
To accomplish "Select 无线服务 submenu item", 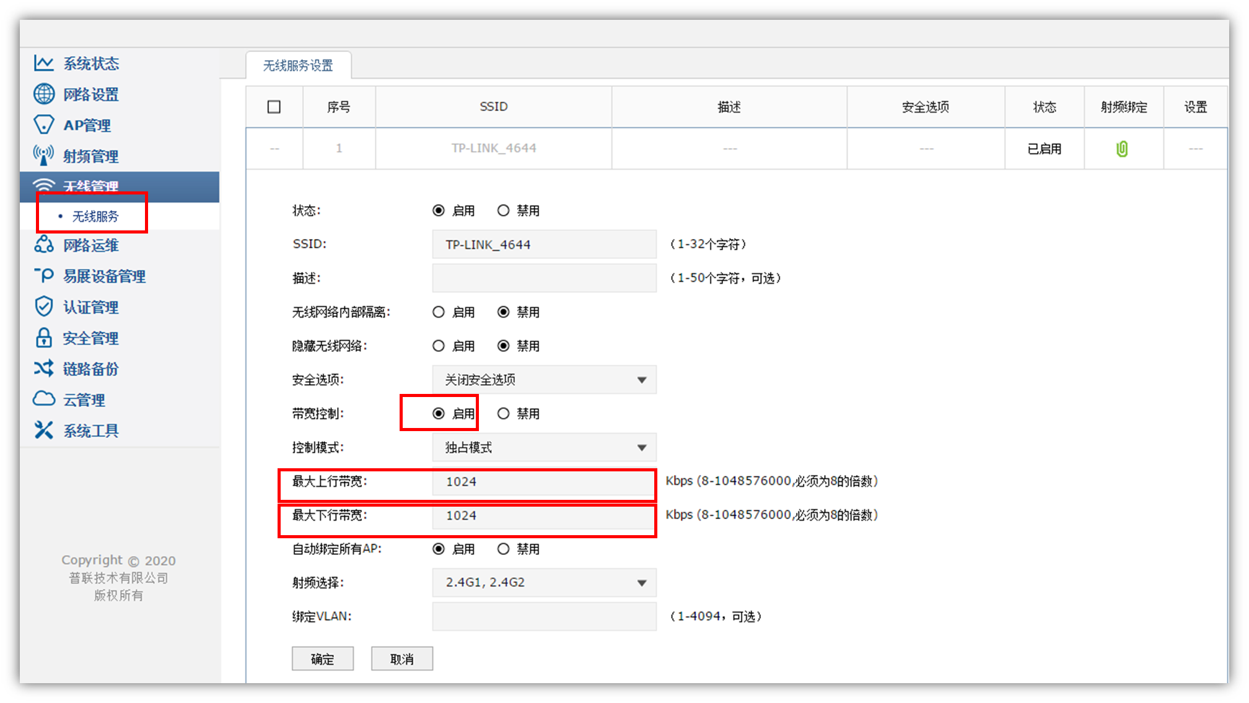I will pos(95,216).
